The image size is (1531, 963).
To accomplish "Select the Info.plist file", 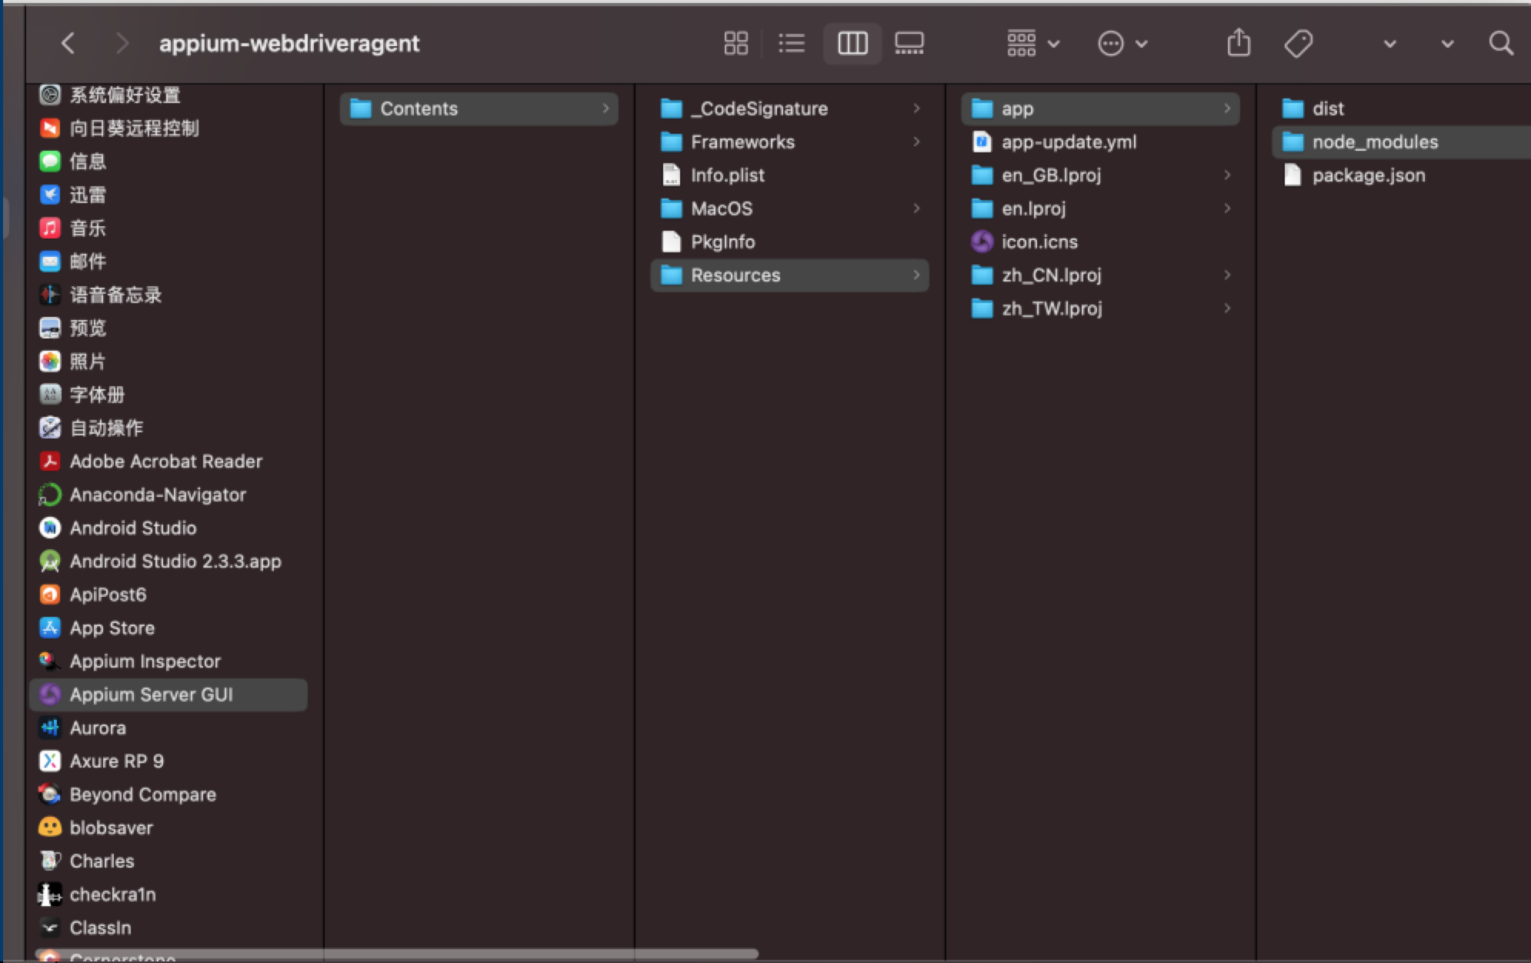I will [x=790, y=175].
